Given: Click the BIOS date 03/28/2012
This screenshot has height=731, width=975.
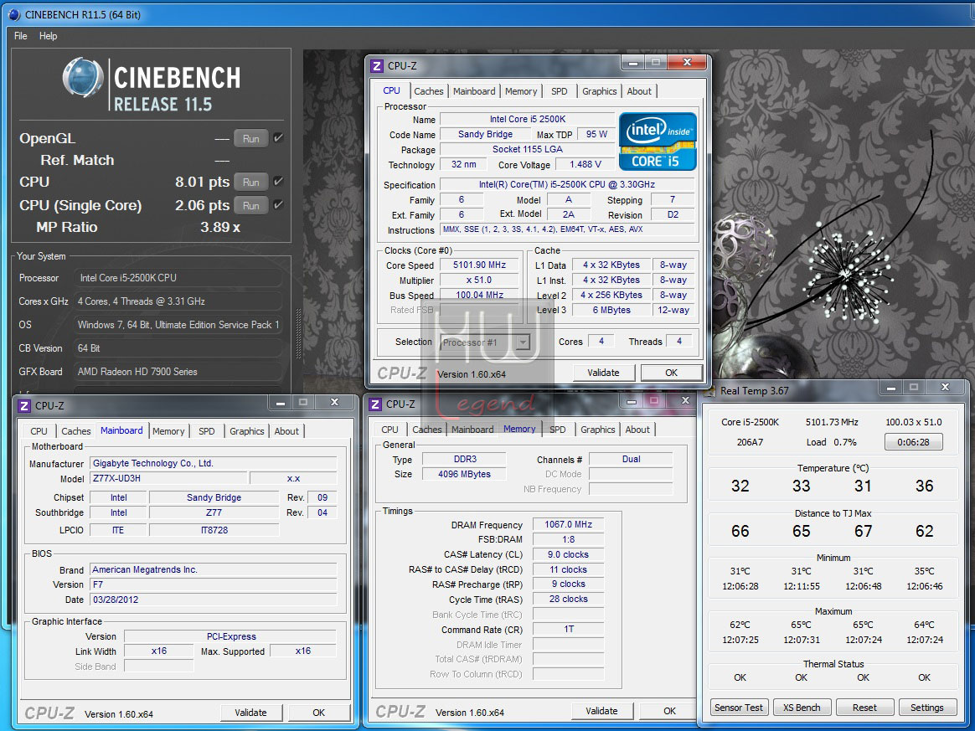Looking at the screenshot, I should point(214,600).
